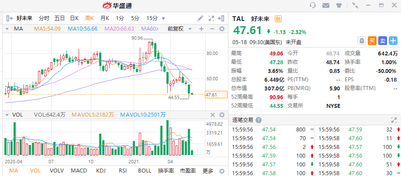
Task: Open help for 逐笔交易
Action: pyautogui.click(x=259, y=120)
